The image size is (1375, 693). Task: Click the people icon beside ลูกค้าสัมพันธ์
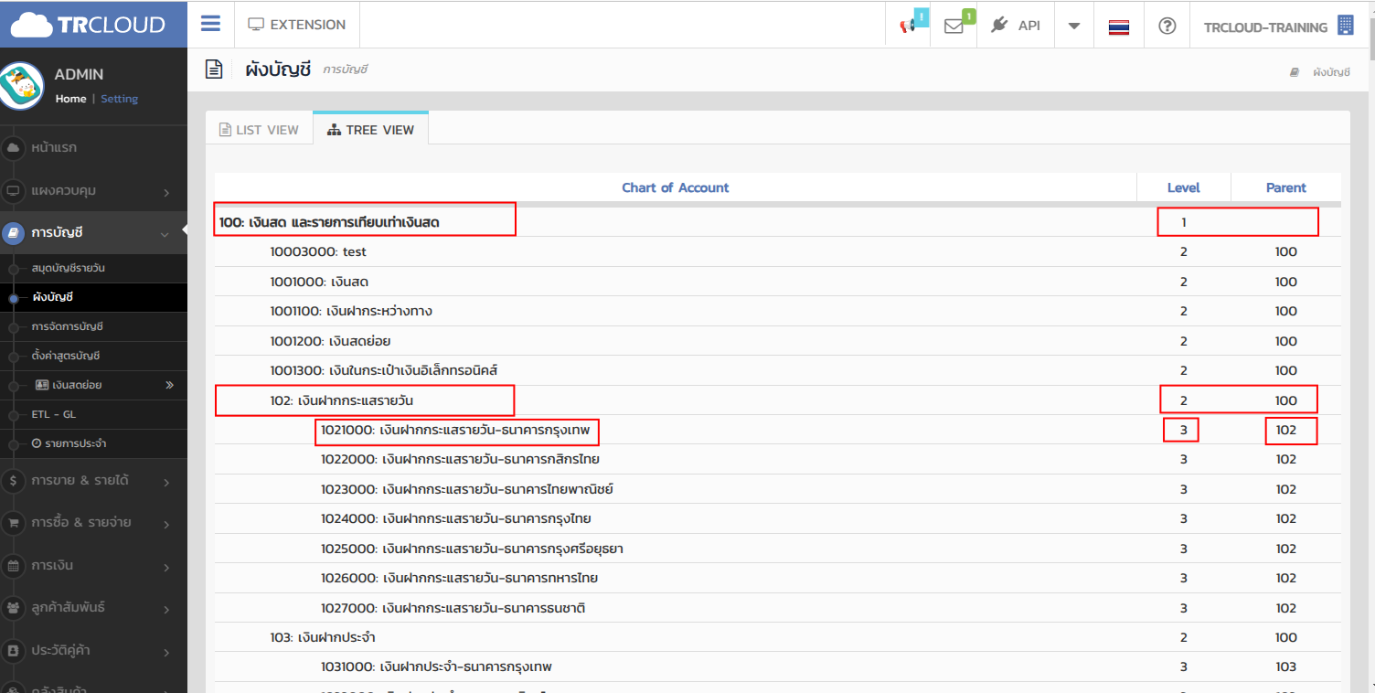13,608
